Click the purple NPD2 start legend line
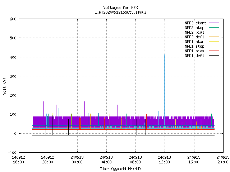Image resolution: width=230 pixels, height=172 pixels. pyautogui.click(x=214, y=23)
